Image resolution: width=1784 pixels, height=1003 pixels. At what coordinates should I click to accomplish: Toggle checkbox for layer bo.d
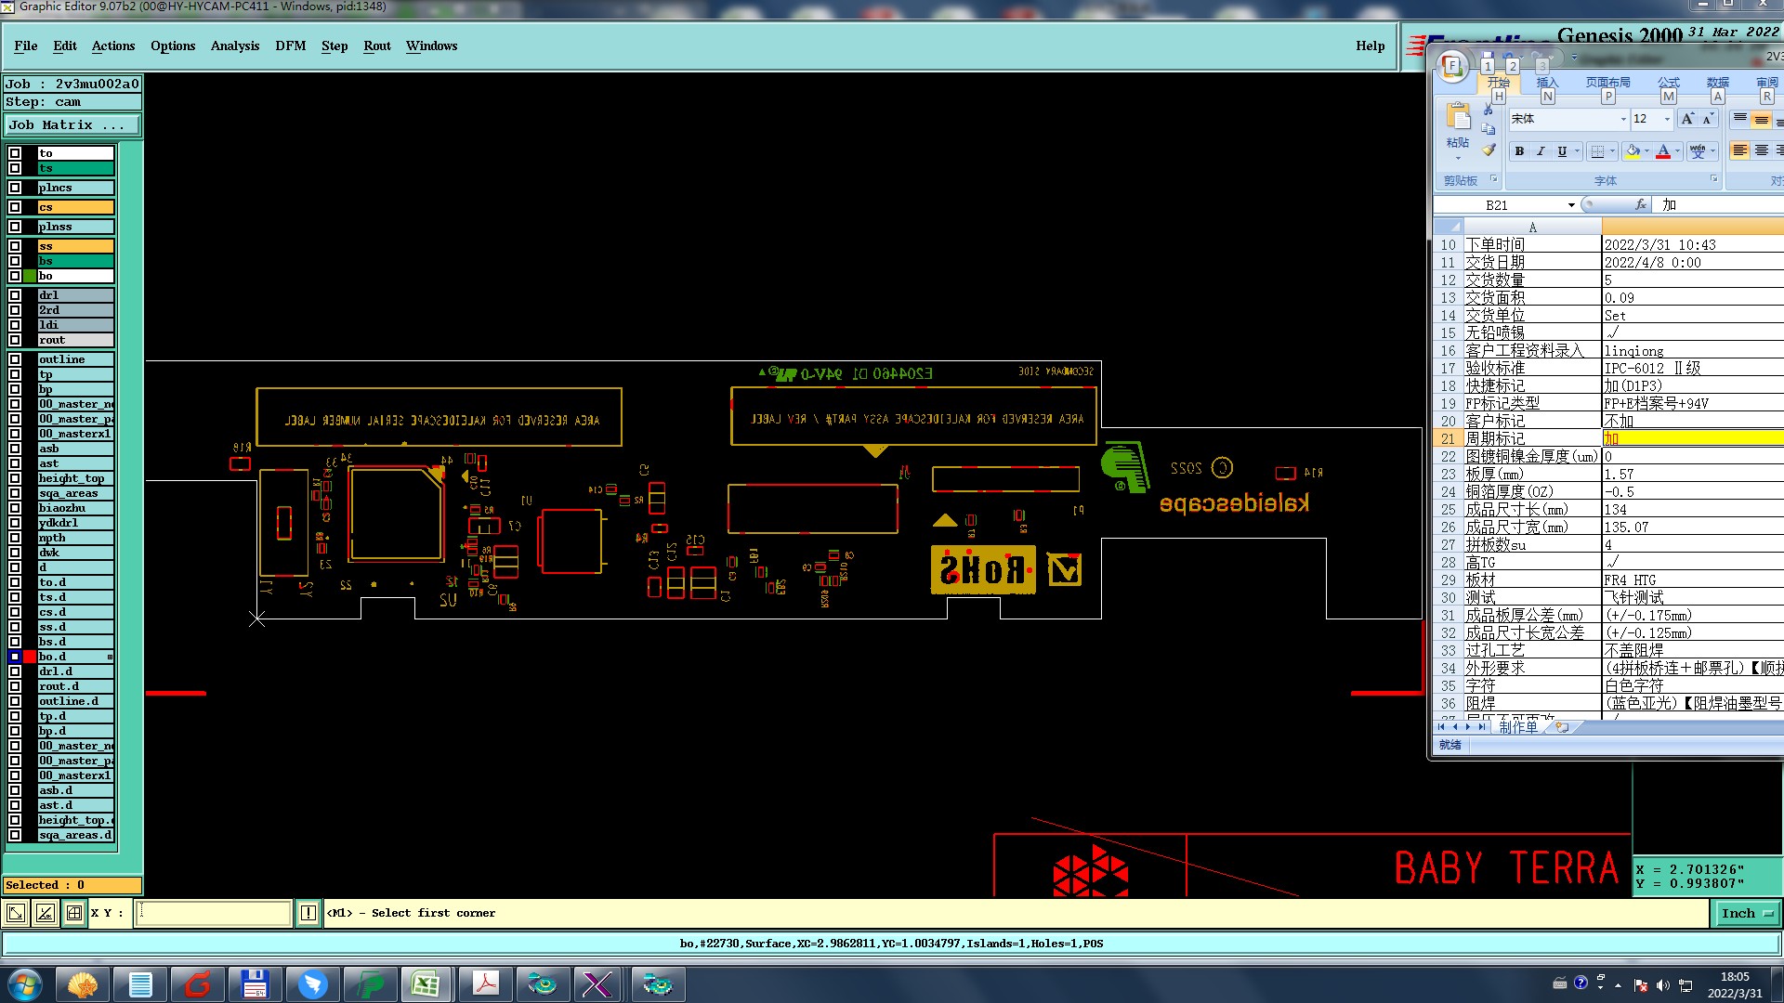15,657
